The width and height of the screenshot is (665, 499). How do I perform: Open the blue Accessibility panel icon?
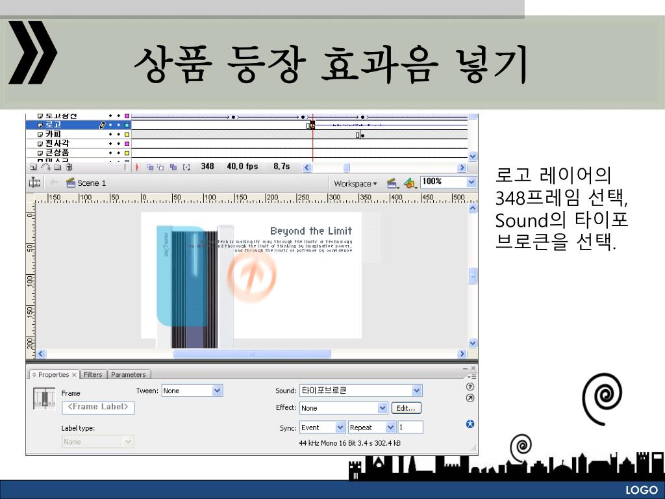point(470,424)
